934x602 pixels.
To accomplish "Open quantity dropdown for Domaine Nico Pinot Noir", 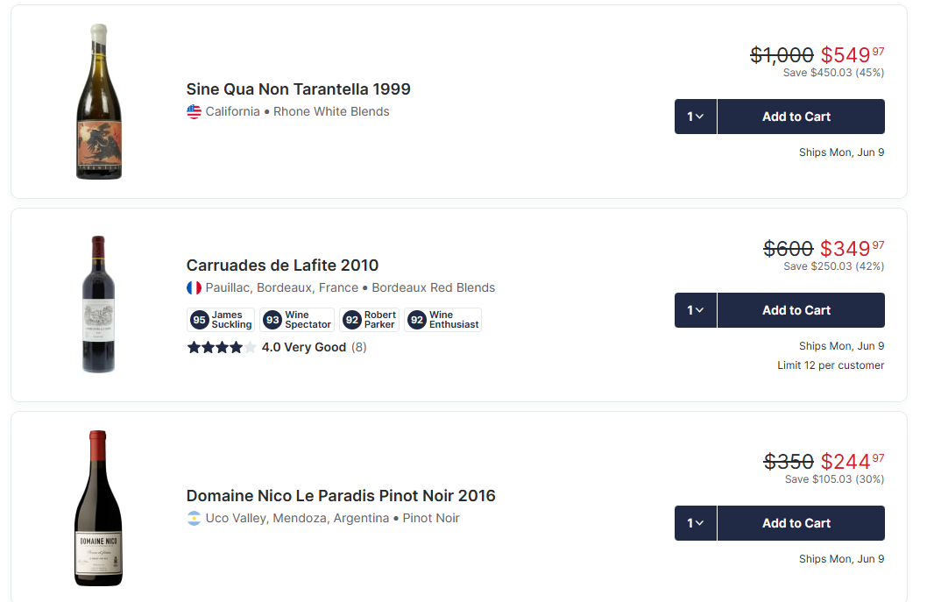I will click(x=695, y=522).
